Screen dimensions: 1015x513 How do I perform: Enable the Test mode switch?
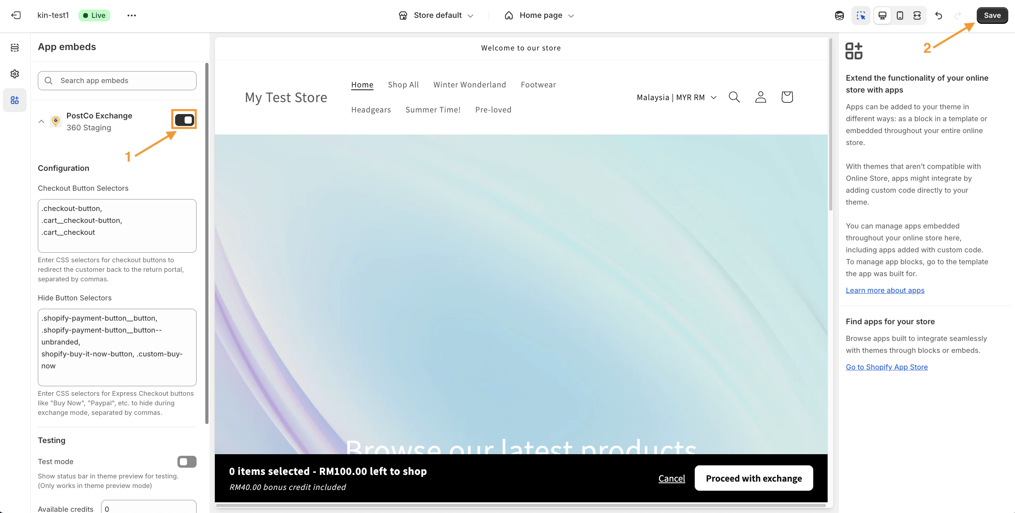point(187,461)
